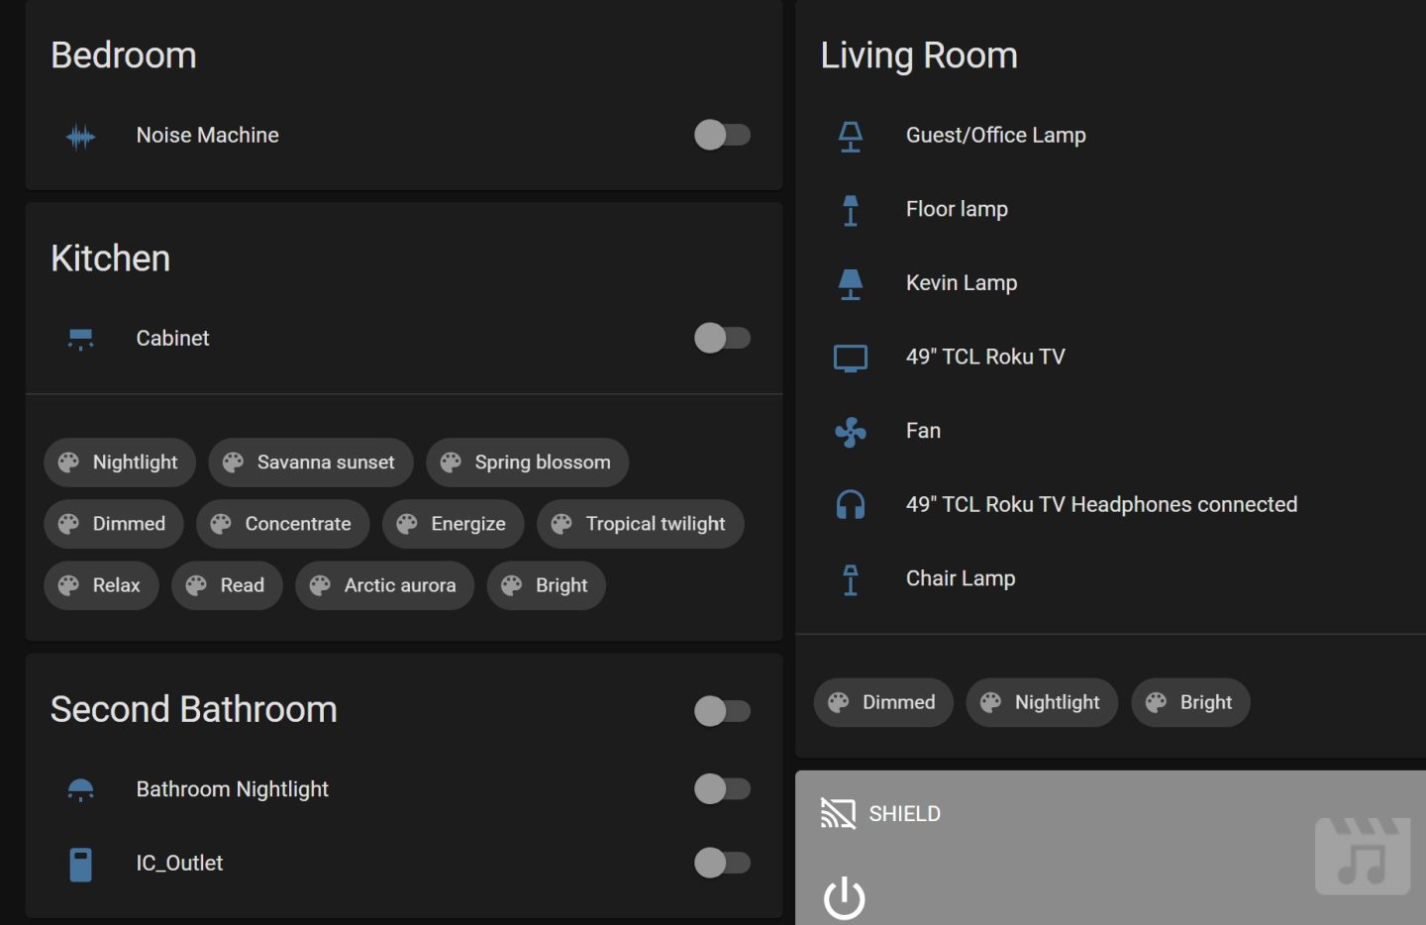Click the Floor lamp icon

click(x=851, y=209)
